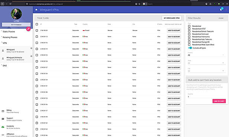Open the browser extensions overflow chevrons

pyautogui.click(x=223, y=4)
